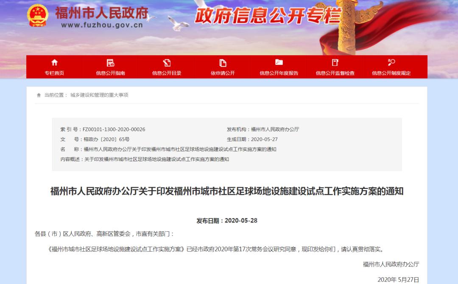The height and width of the screenshot is (284, 458).
Task: Click the 城乡建设和管理的重大事项 breadcrumb link
Action: 100,94
